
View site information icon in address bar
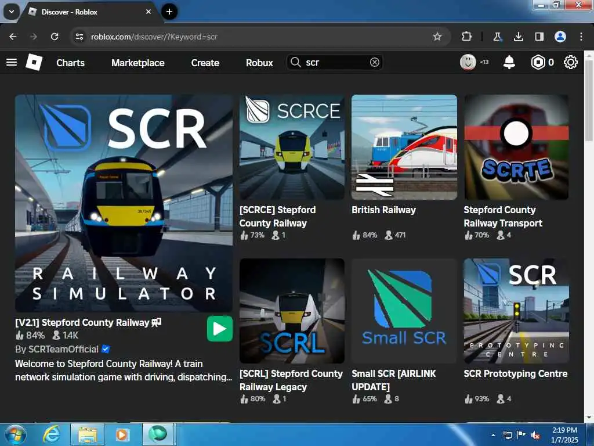[79, 37]
